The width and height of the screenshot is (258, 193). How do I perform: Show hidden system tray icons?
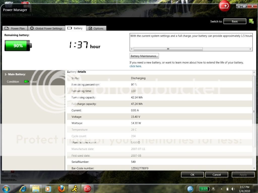221,189
